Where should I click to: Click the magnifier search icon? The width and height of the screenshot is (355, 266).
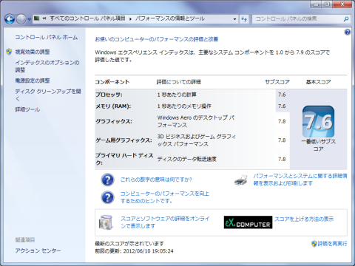tap(346, 18)
